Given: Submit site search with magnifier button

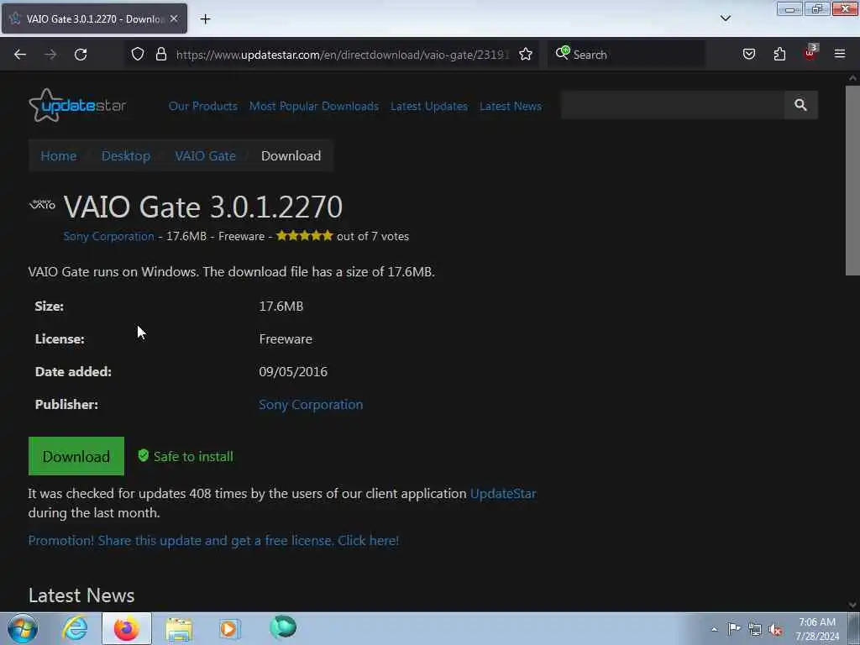Looking at the screenshot, I should coord(800,105).
